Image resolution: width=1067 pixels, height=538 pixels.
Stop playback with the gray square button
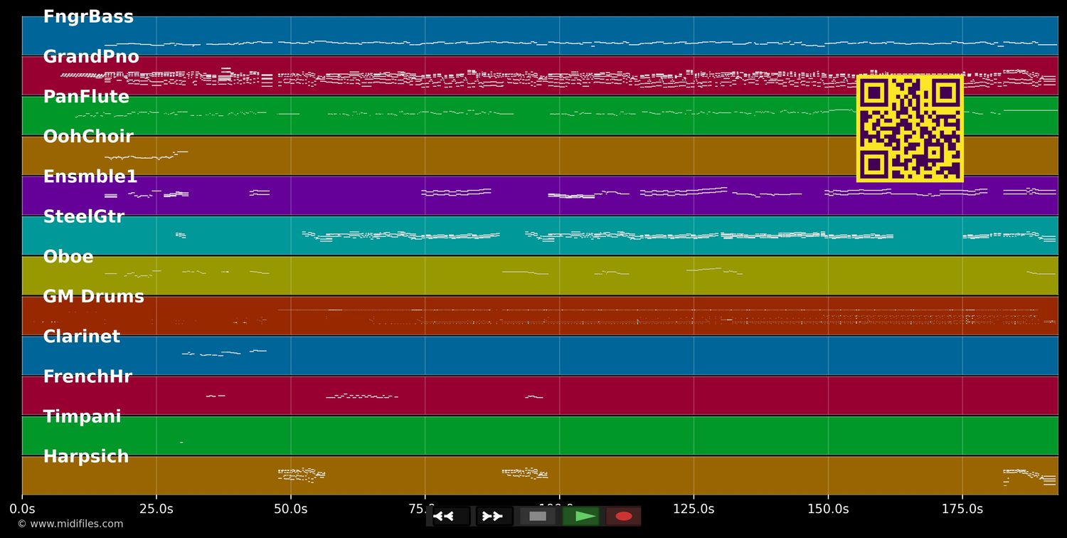click(x=538, y=516)
